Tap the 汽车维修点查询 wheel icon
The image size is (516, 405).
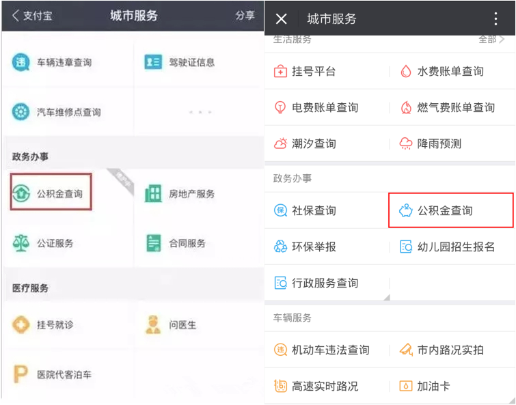(21, 111)
